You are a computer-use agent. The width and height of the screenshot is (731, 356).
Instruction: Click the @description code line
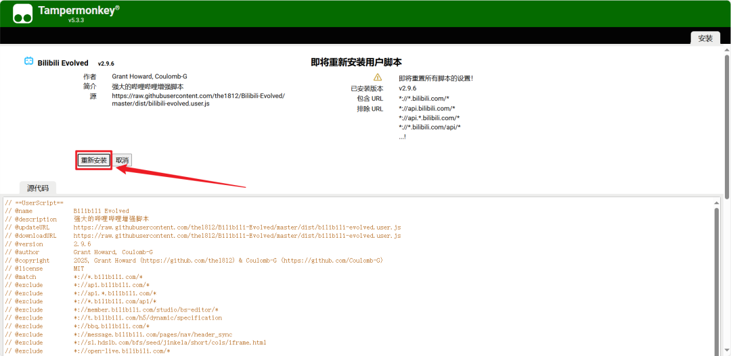pyautogui.click(x=77, y=219)
